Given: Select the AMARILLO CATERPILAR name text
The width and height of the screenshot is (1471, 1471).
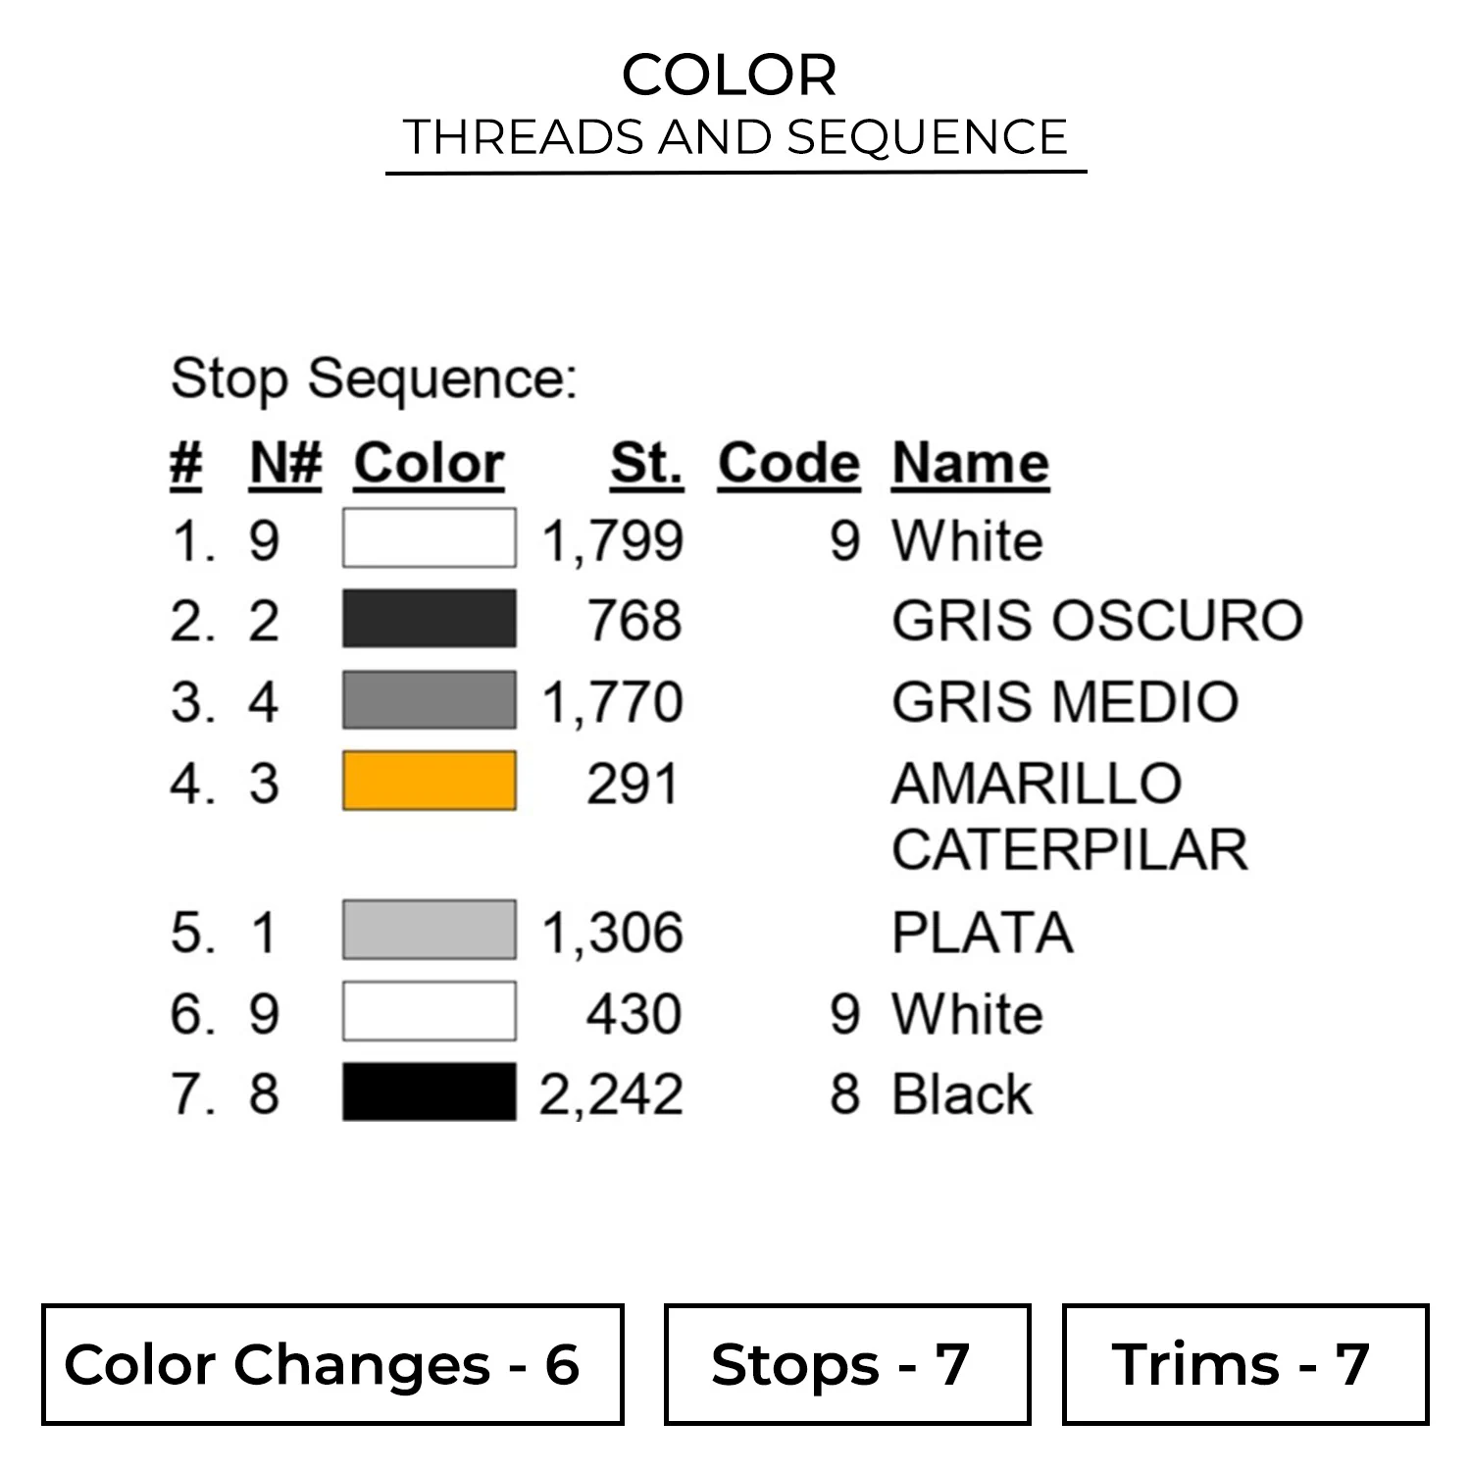Looking at the screenshot, I should click(x=1069, y=816).
